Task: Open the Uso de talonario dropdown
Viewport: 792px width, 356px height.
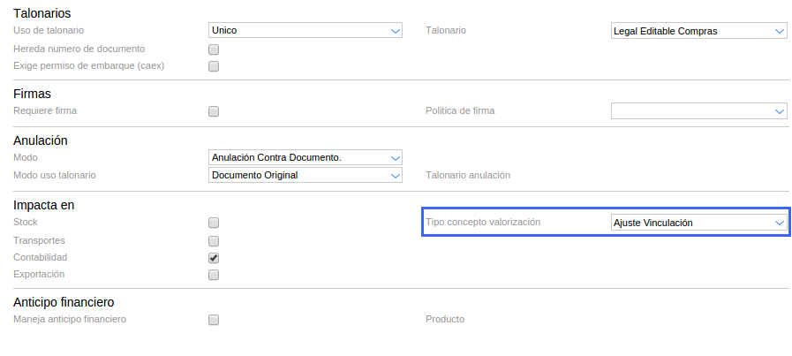Action: tap(305, 31)
